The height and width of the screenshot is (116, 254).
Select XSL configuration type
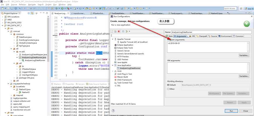coord(117,85)
